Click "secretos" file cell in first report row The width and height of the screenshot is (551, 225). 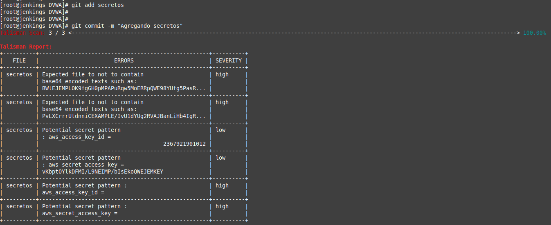coord(19,74)
